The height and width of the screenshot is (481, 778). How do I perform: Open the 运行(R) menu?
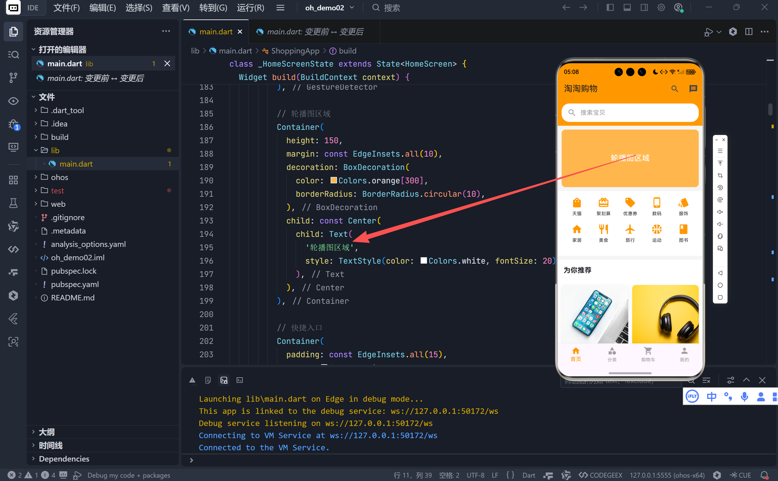tap(250, 8)
